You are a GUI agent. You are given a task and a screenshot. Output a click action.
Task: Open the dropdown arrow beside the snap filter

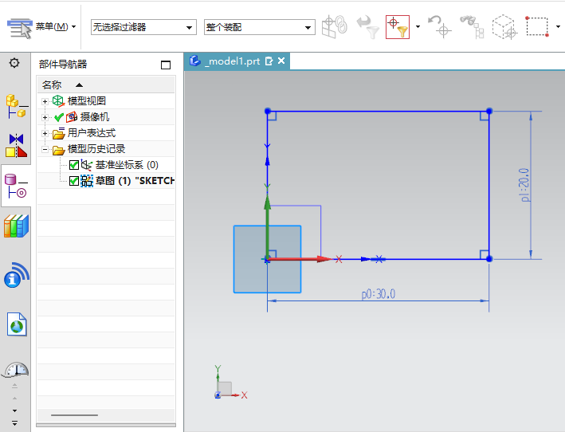click(418, 26)
